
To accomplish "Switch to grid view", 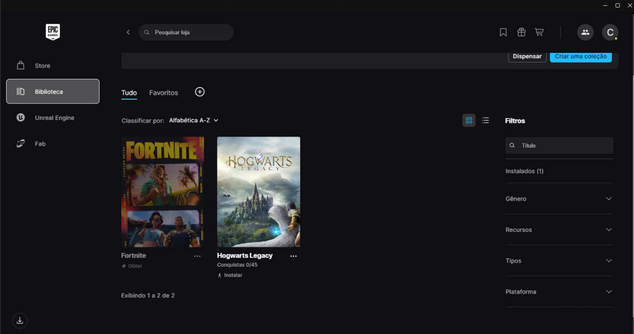I will click(469, 120).
